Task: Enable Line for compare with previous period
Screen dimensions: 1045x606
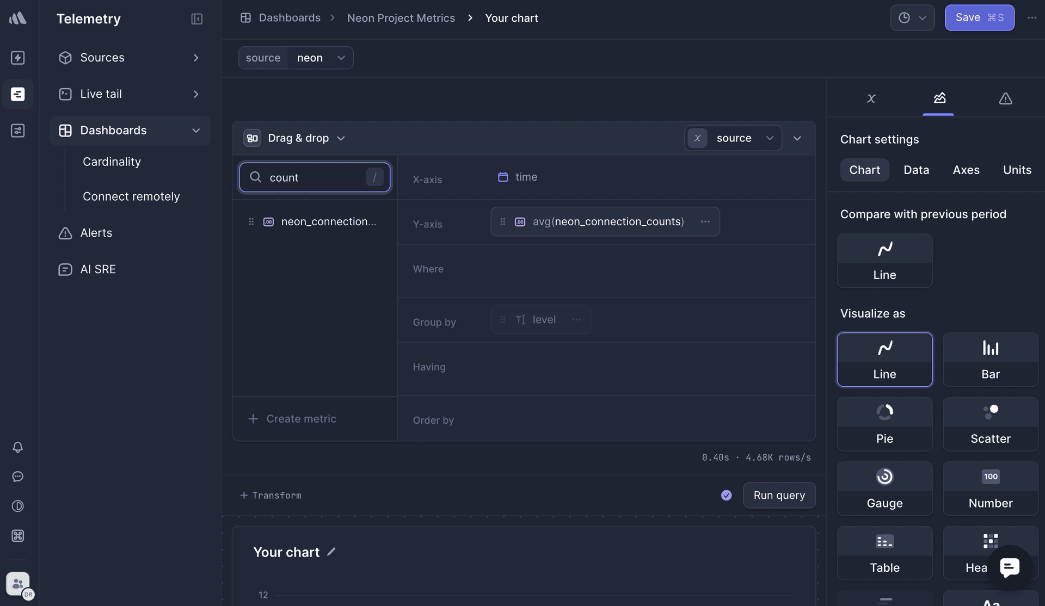Action: pos(884,261)
